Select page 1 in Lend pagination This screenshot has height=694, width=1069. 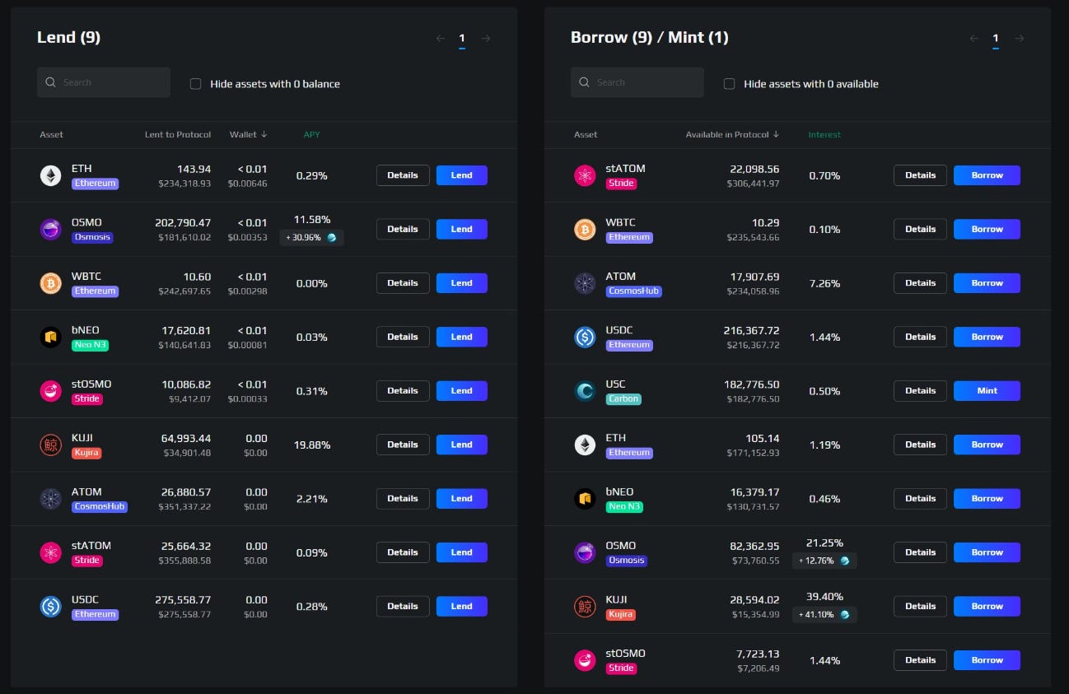click(x=462, y=39)
